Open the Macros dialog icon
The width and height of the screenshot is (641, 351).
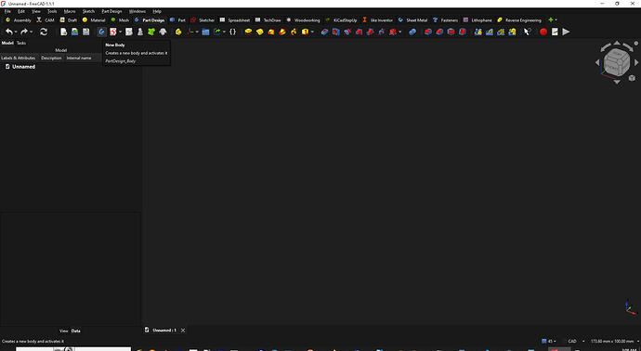point(555,32)
